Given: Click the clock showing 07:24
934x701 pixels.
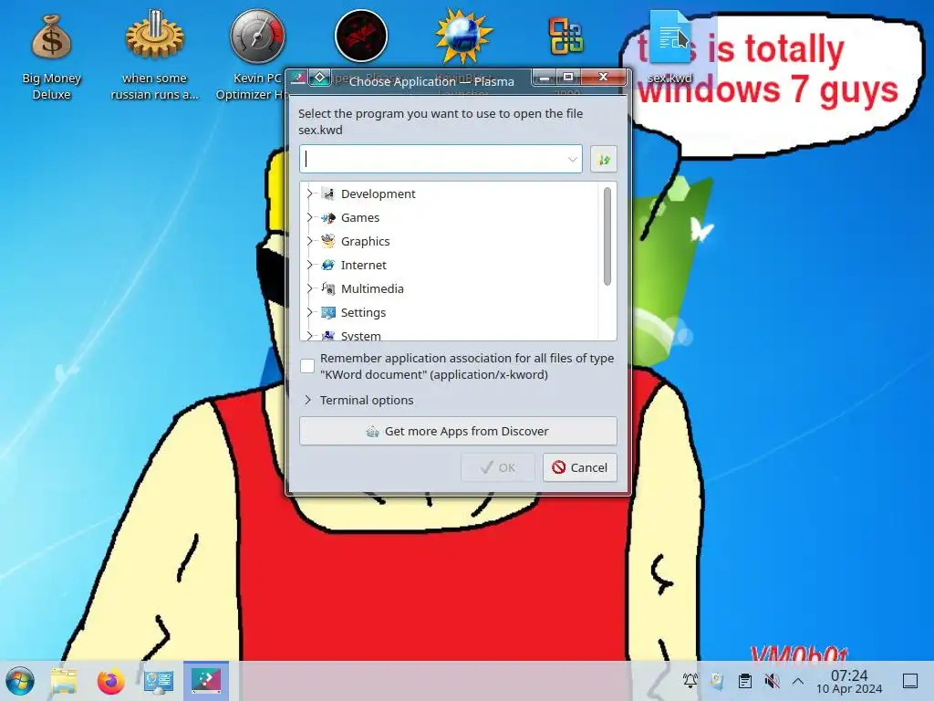Looking at the screenshot, I should coord(849,681).
